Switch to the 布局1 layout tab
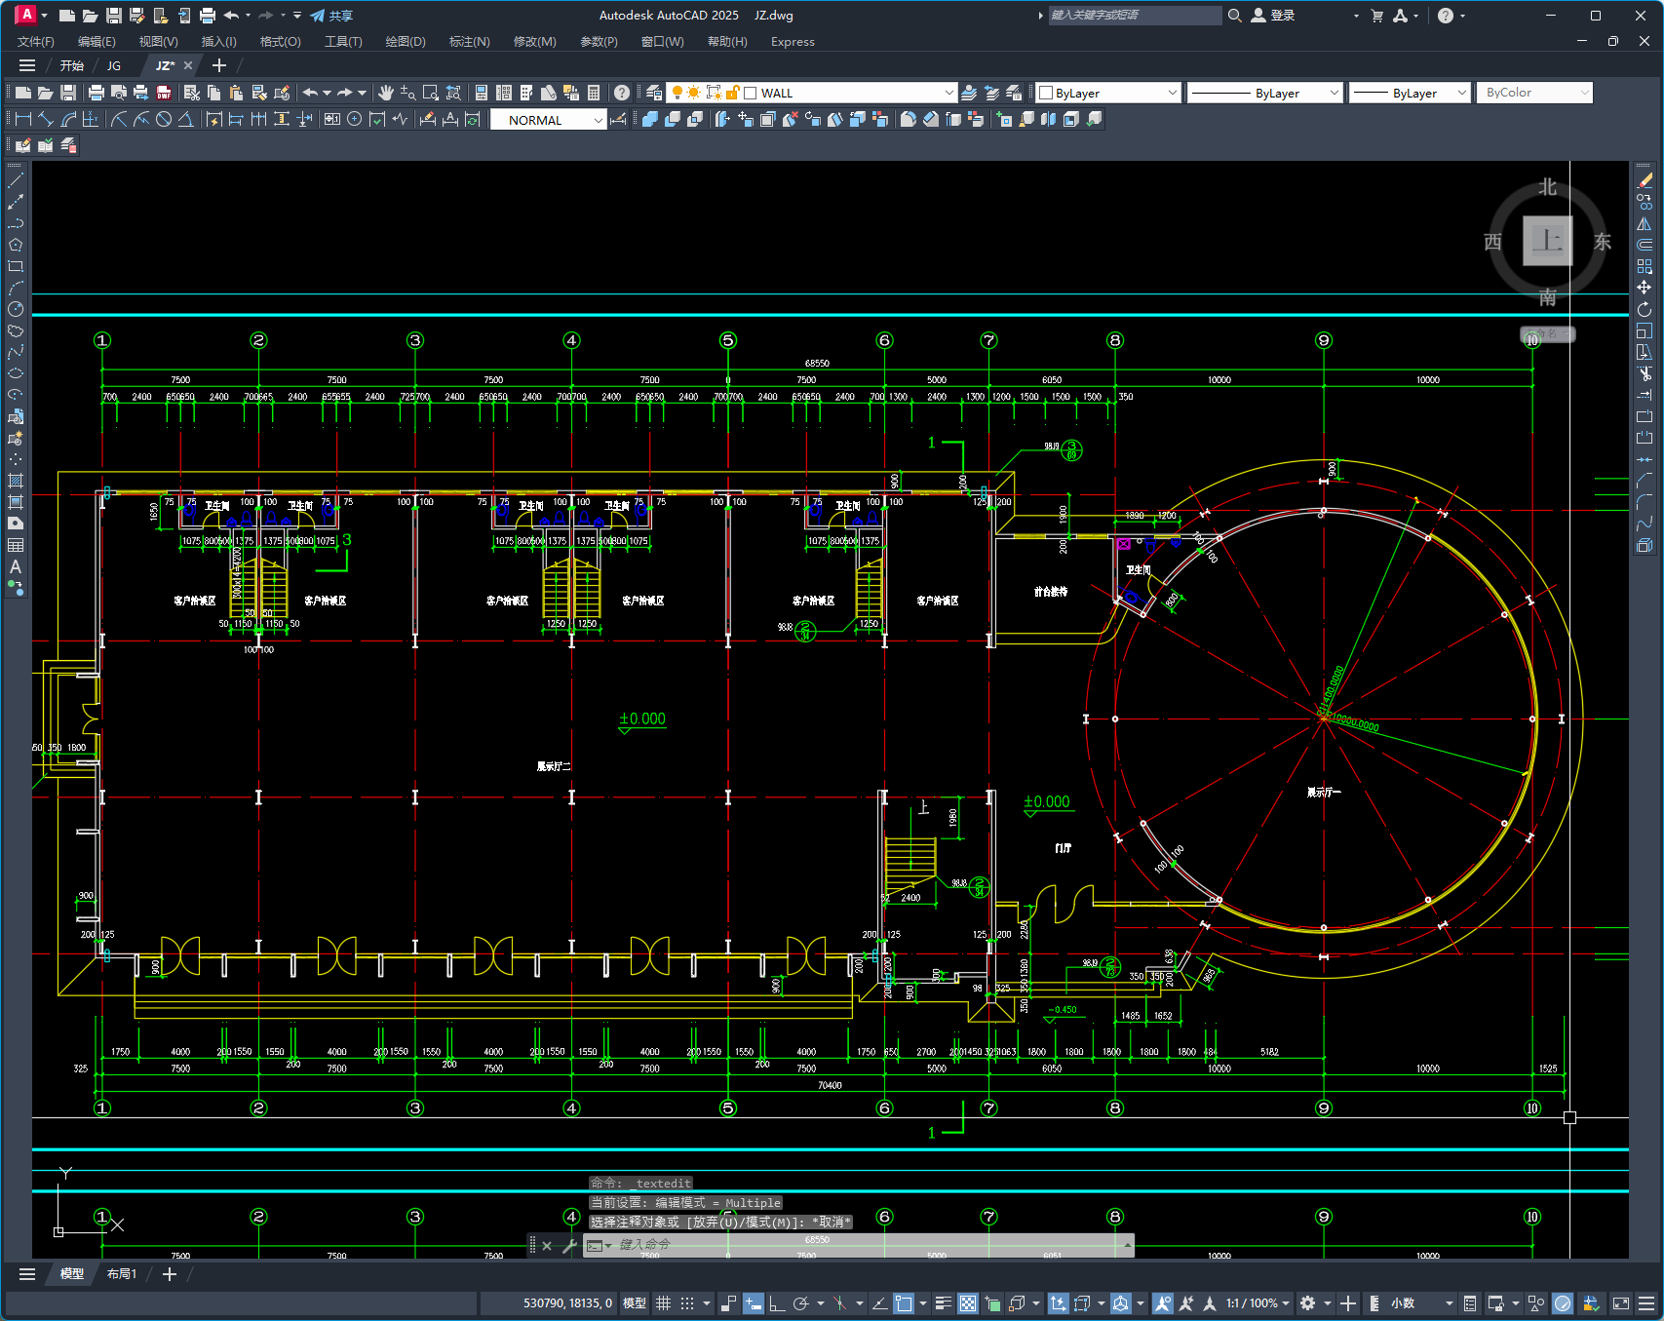The width and height of the screenshot is (1664, 1321). [x=121, y=1274]
